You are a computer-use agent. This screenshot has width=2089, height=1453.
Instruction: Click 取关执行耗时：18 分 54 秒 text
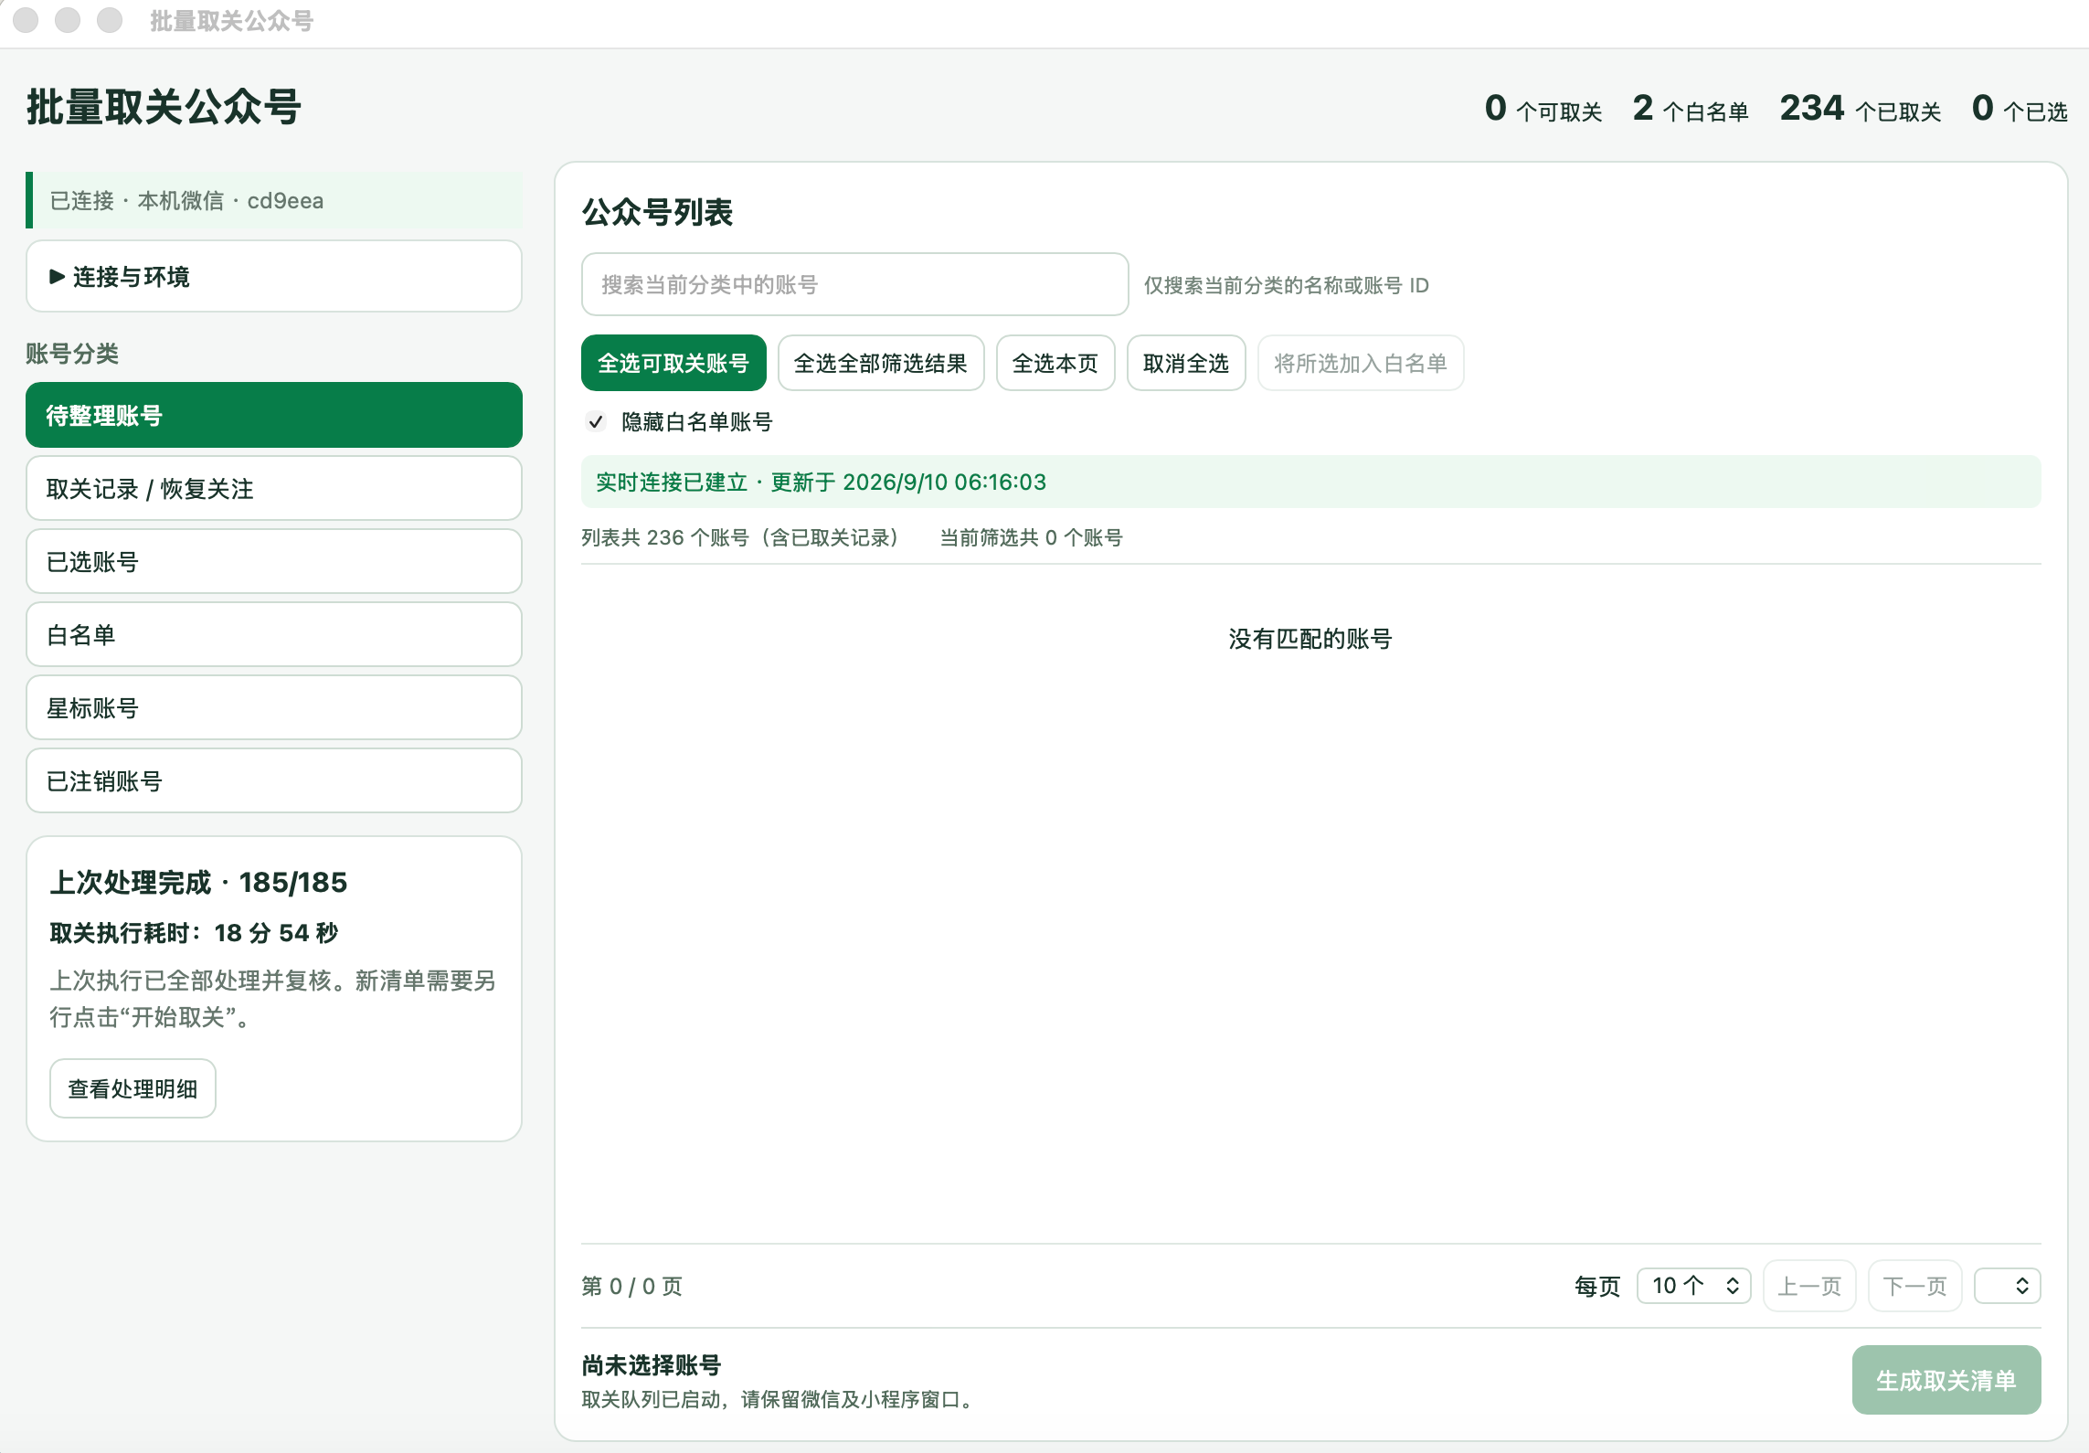click(194, 933)
